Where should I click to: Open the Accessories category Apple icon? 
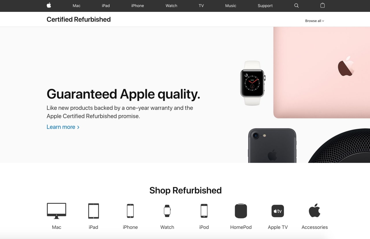[x=314, y=210]
